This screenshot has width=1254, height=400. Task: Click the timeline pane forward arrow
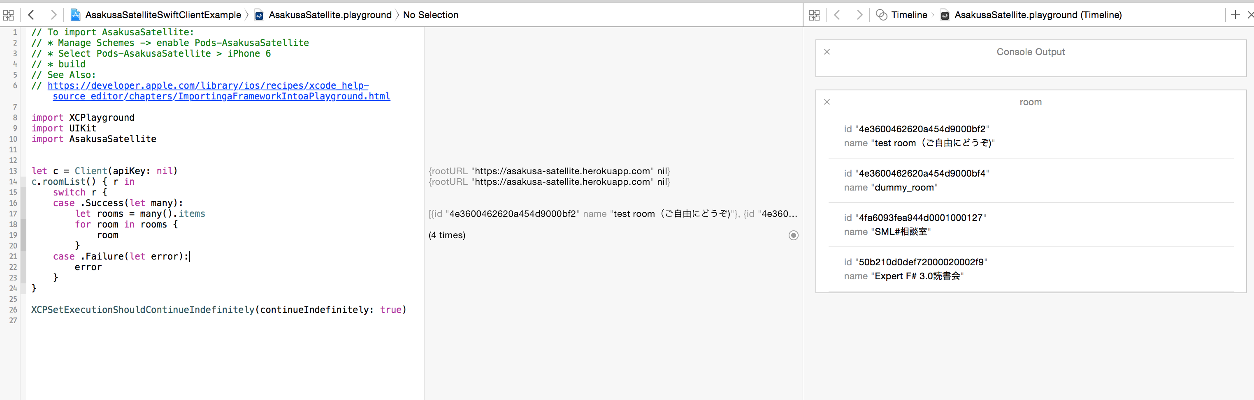pyautogui.click(x=859, y=15)
